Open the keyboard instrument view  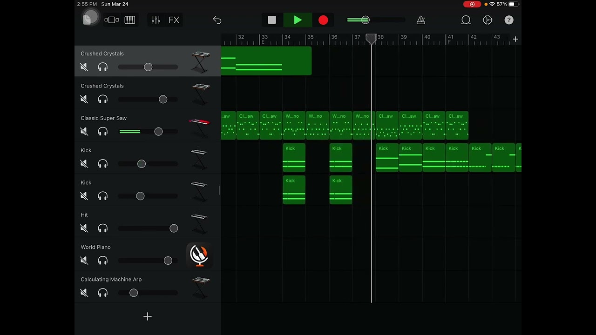point(130,20)
